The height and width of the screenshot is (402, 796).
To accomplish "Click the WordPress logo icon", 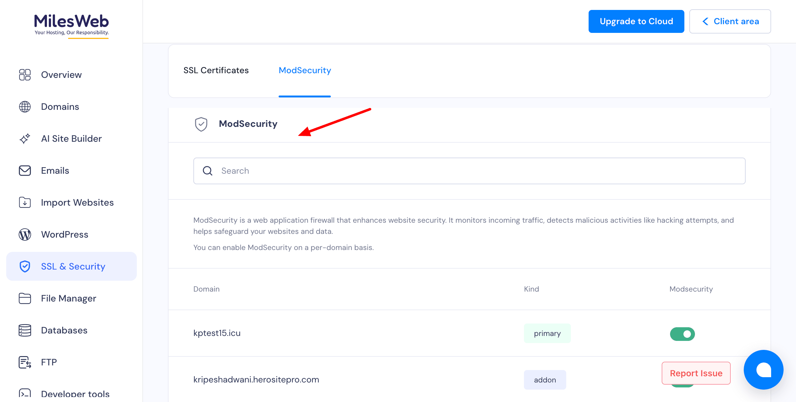I will 25,234.
